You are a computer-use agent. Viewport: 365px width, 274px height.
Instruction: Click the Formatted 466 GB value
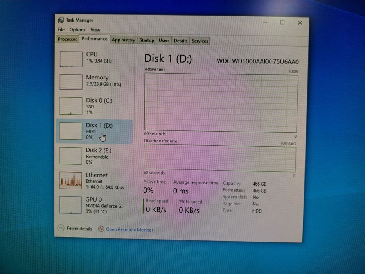click(259, 191)
